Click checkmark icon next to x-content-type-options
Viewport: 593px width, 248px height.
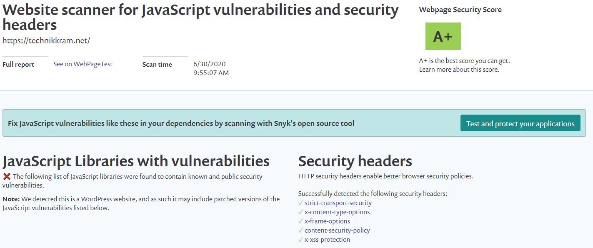point(300,212)
